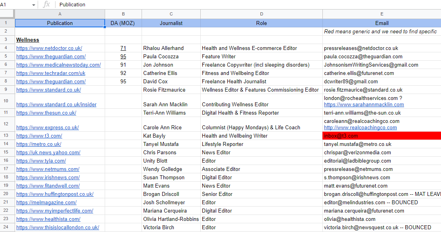Select row 3 header
The height and width of the screenshot is (232, 441).
coord(7,40)
